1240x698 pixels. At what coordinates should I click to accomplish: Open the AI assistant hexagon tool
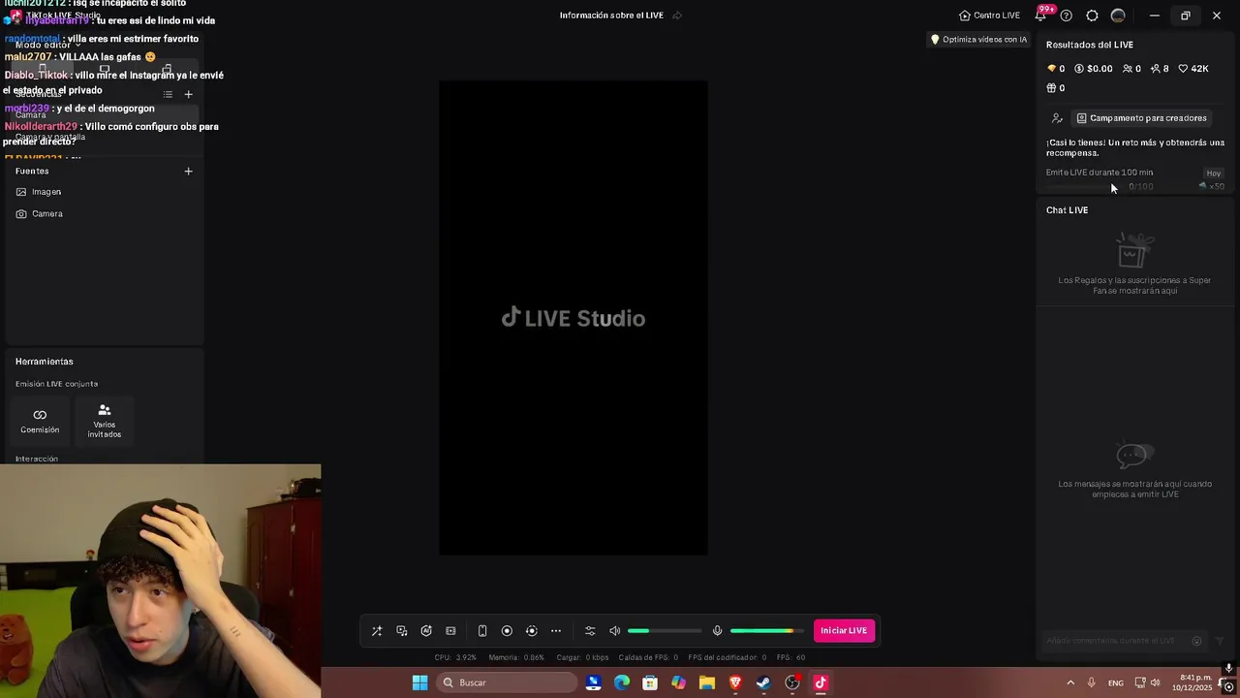[426, 631]
